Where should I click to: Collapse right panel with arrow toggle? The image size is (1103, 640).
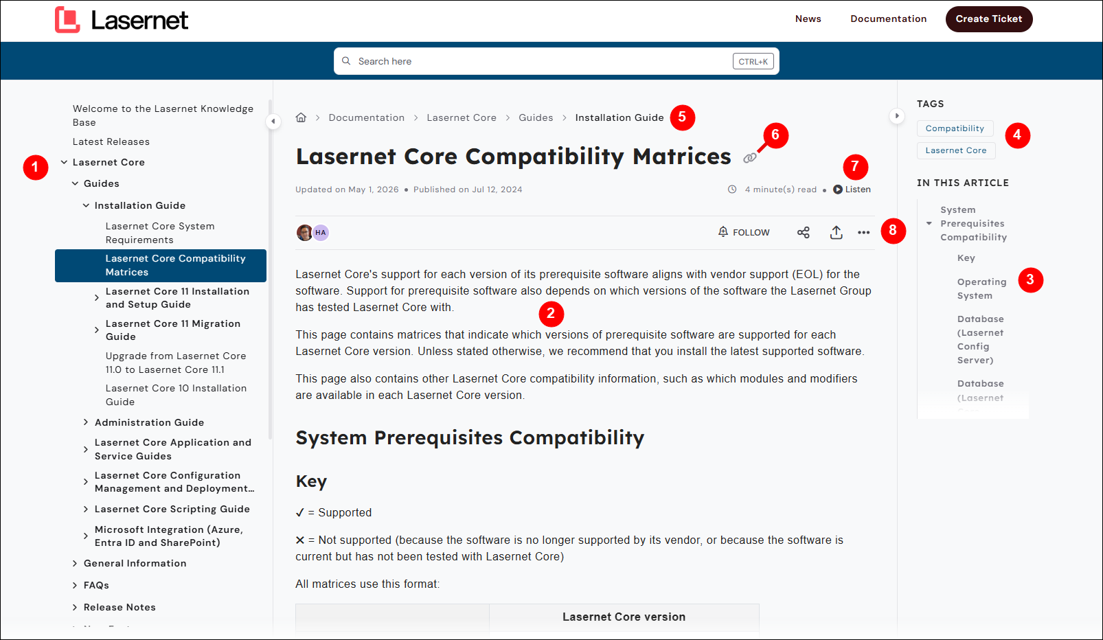point(897,116)
